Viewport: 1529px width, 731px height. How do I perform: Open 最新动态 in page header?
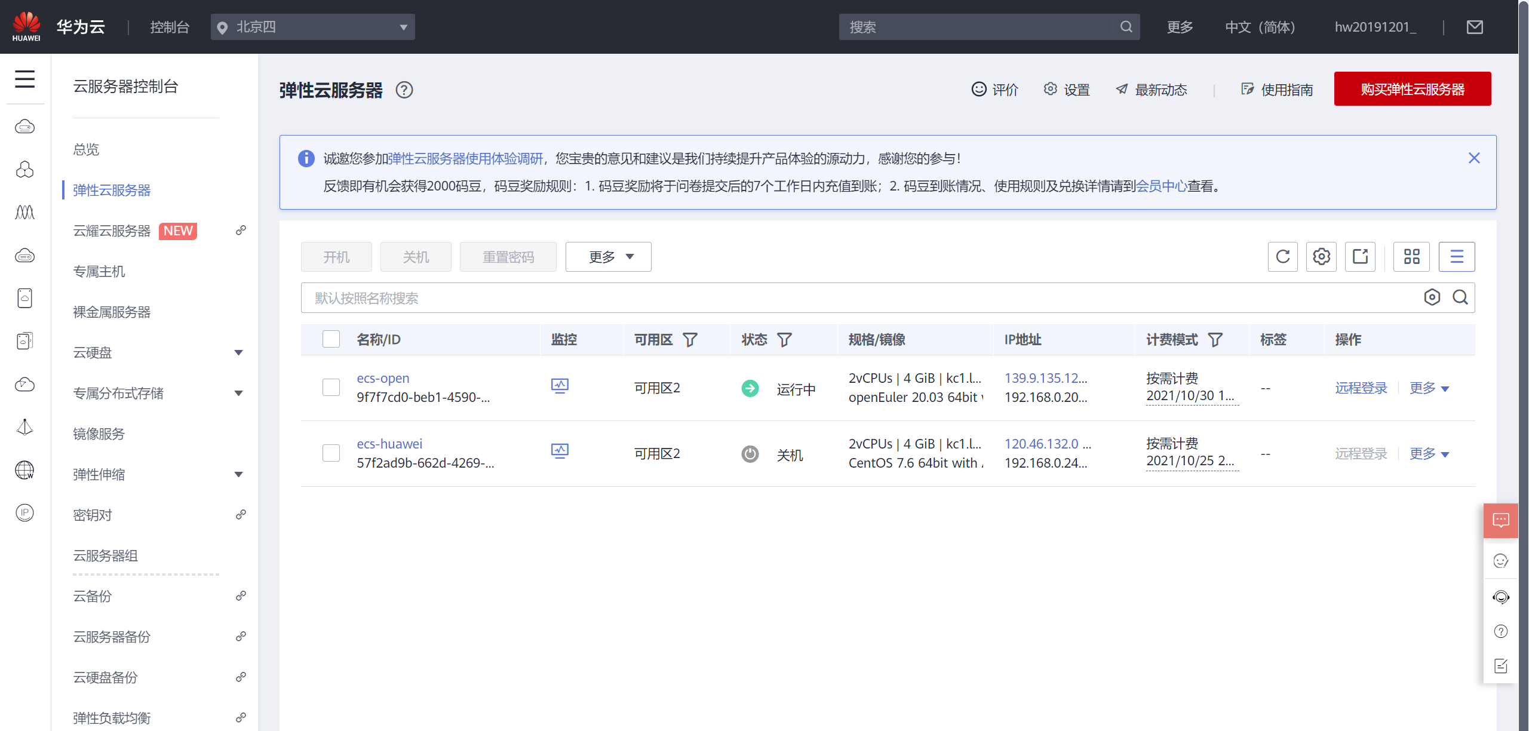pyautogui.click(x=1152, y=90)
